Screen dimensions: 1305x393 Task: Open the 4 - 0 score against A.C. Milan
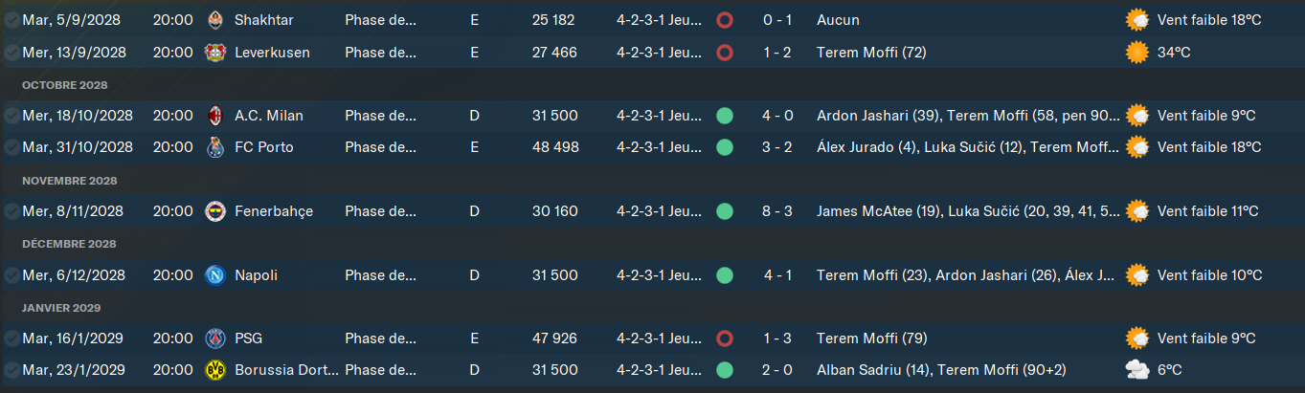tap(776, 116)
